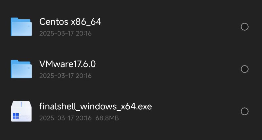
Task: Click the VMware17.6.0 folder name
Action: [x=67, y=64]
